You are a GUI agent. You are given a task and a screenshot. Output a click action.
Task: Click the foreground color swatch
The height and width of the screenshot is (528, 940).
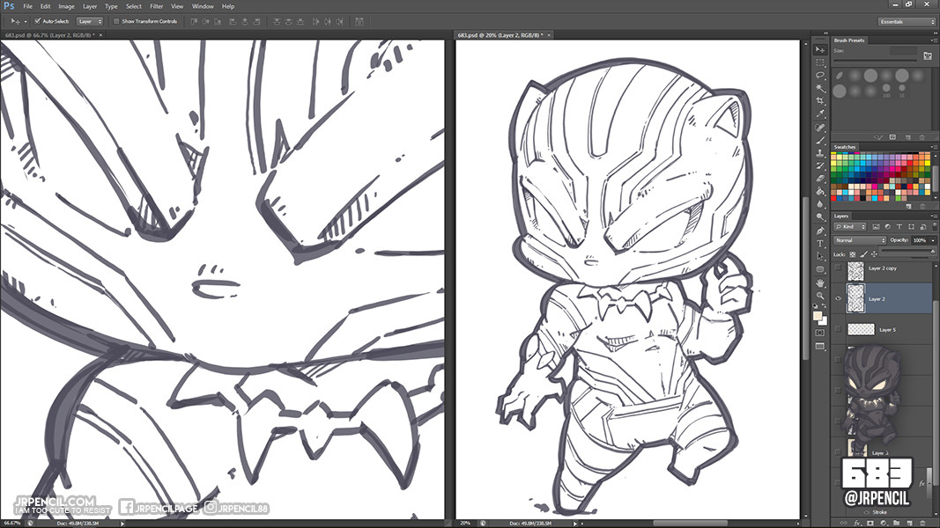(x=818, y=316)
